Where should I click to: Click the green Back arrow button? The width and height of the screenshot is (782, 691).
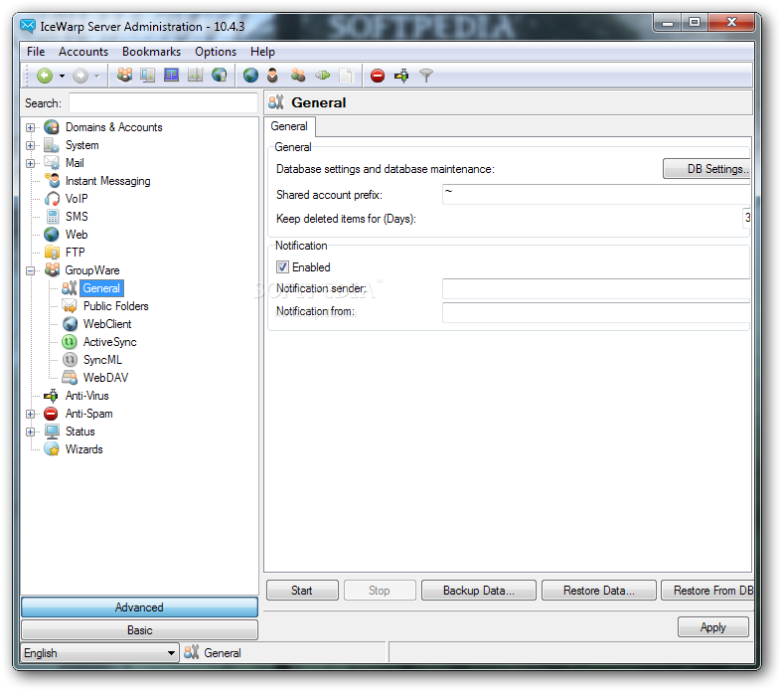pyautogui.click(x=45, y=76)
